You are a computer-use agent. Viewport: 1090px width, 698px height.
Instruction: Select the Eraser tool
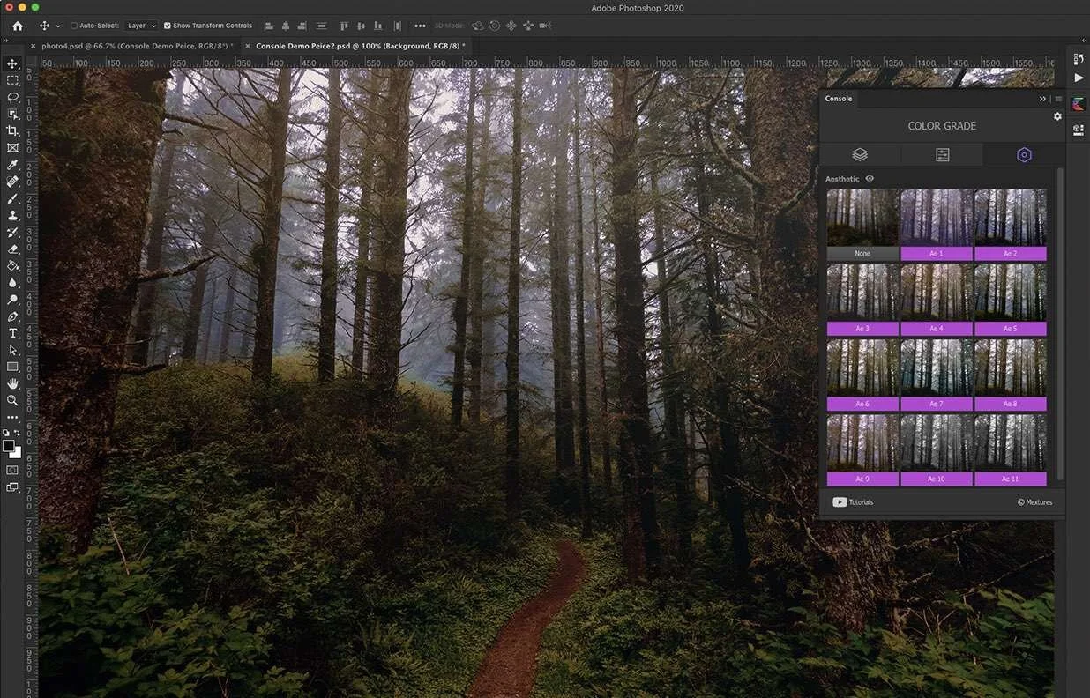point(12,249)
